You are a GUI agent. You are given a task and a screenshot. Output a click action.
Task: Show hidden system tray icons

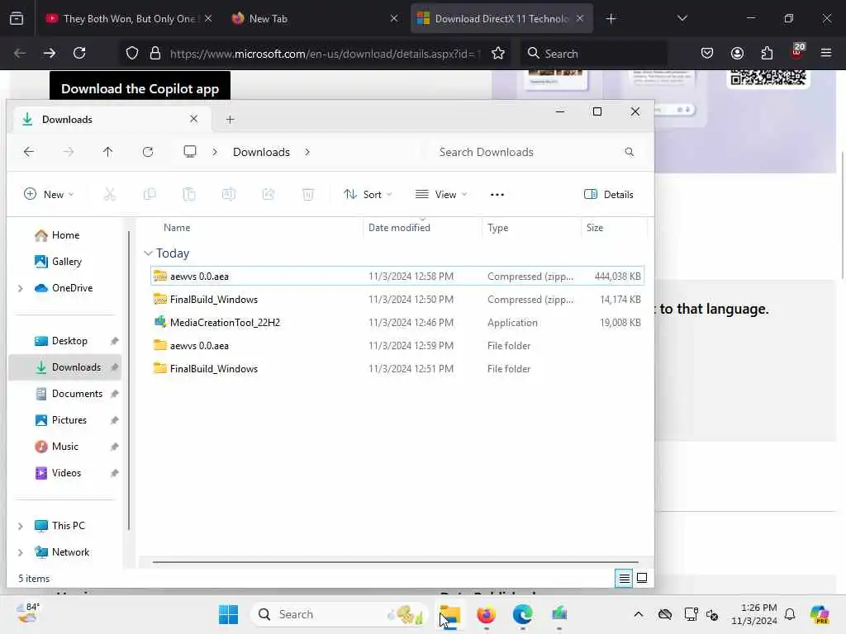click(x=639, y=614)
